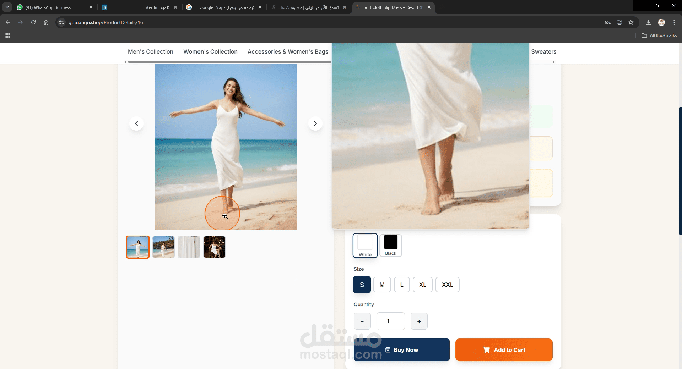
Task: Decrease quantity with minus button
Action: pos(362,321)
